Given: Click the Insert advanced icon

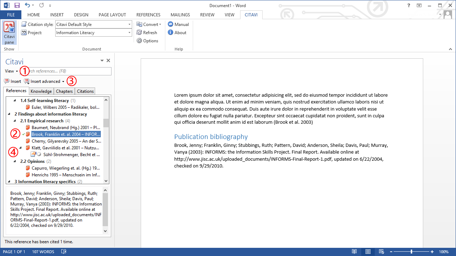Looking at the screenshot, I should coord(27,81).
